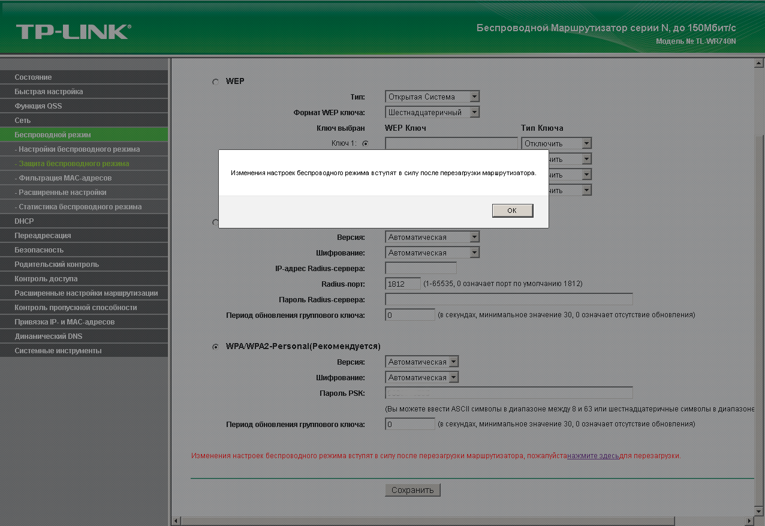Open Контроль доступа in the sidebar
Viewport: 765px width, 526px height.
coord(84,279)
